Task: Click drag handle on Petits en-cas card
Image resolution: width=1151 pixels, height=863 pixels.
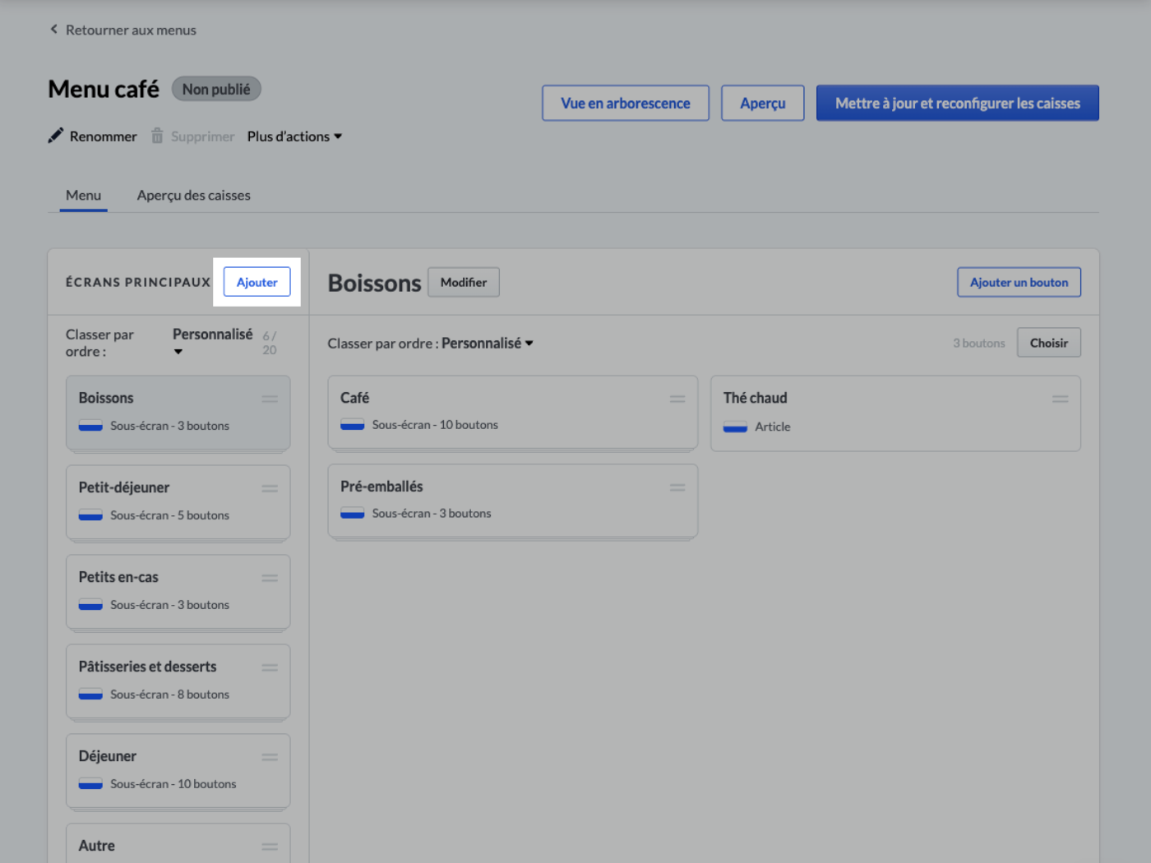Action: (x=270, y=578)
